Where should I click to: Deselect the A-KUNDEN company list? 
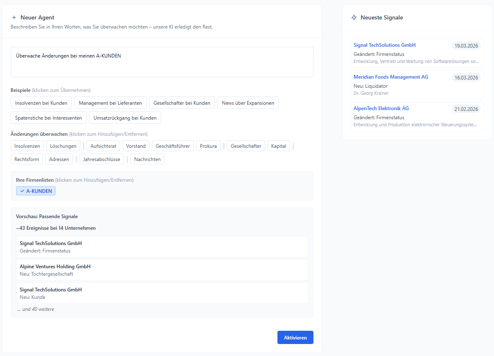36,191
